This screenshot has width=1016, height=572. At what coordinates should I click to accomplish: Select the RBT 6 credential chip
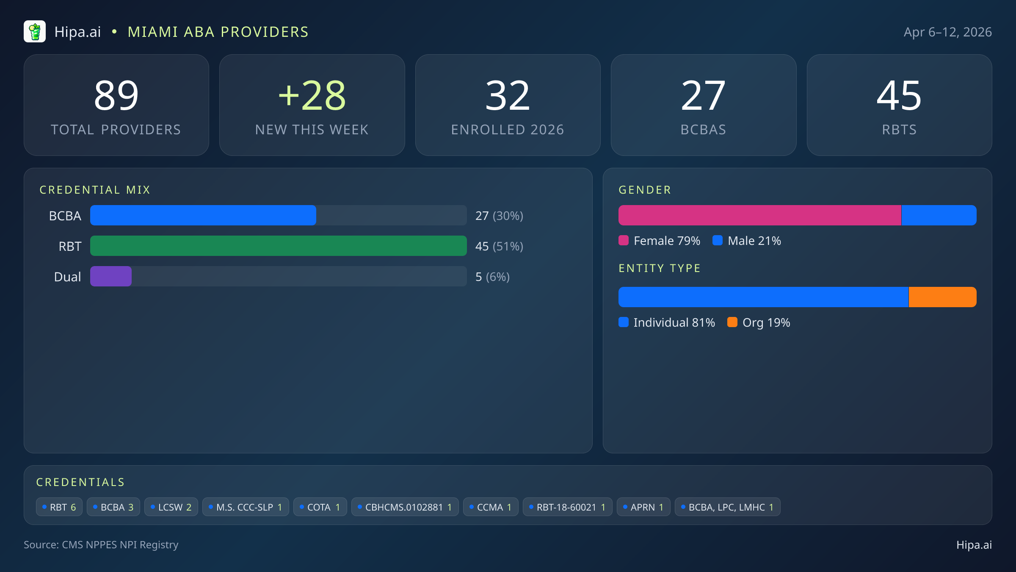click(x=59, y=507)
